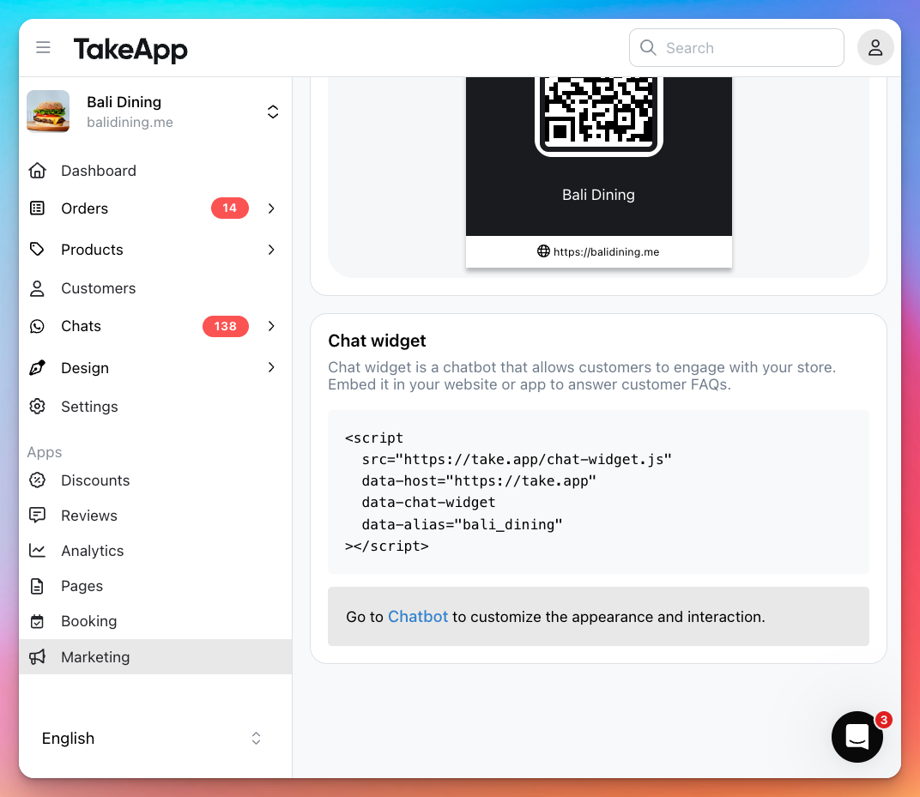920x797 pixels.
Task: Click the Marketing megaphone icon
Action: 38,657
